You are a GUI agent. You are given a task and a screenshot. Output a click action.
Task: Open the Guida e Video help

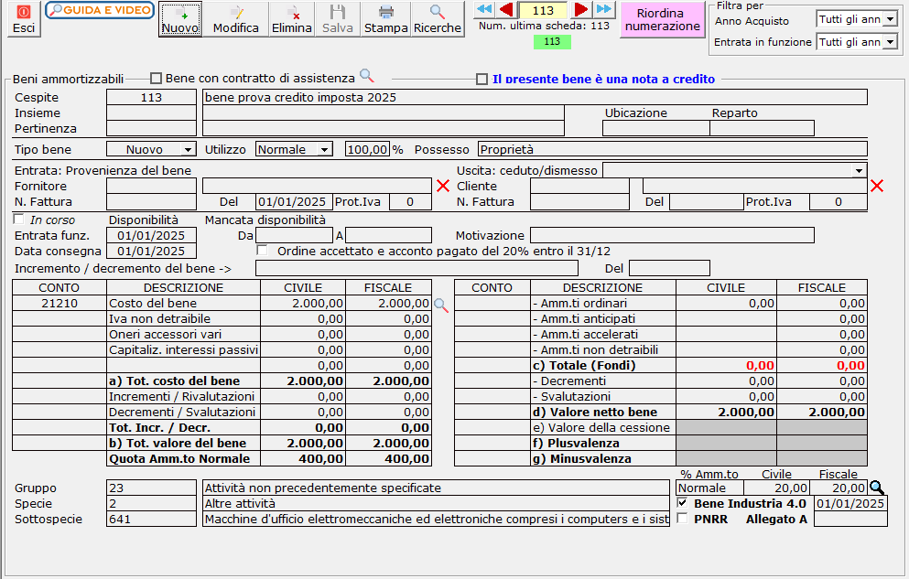pos(99,10)
